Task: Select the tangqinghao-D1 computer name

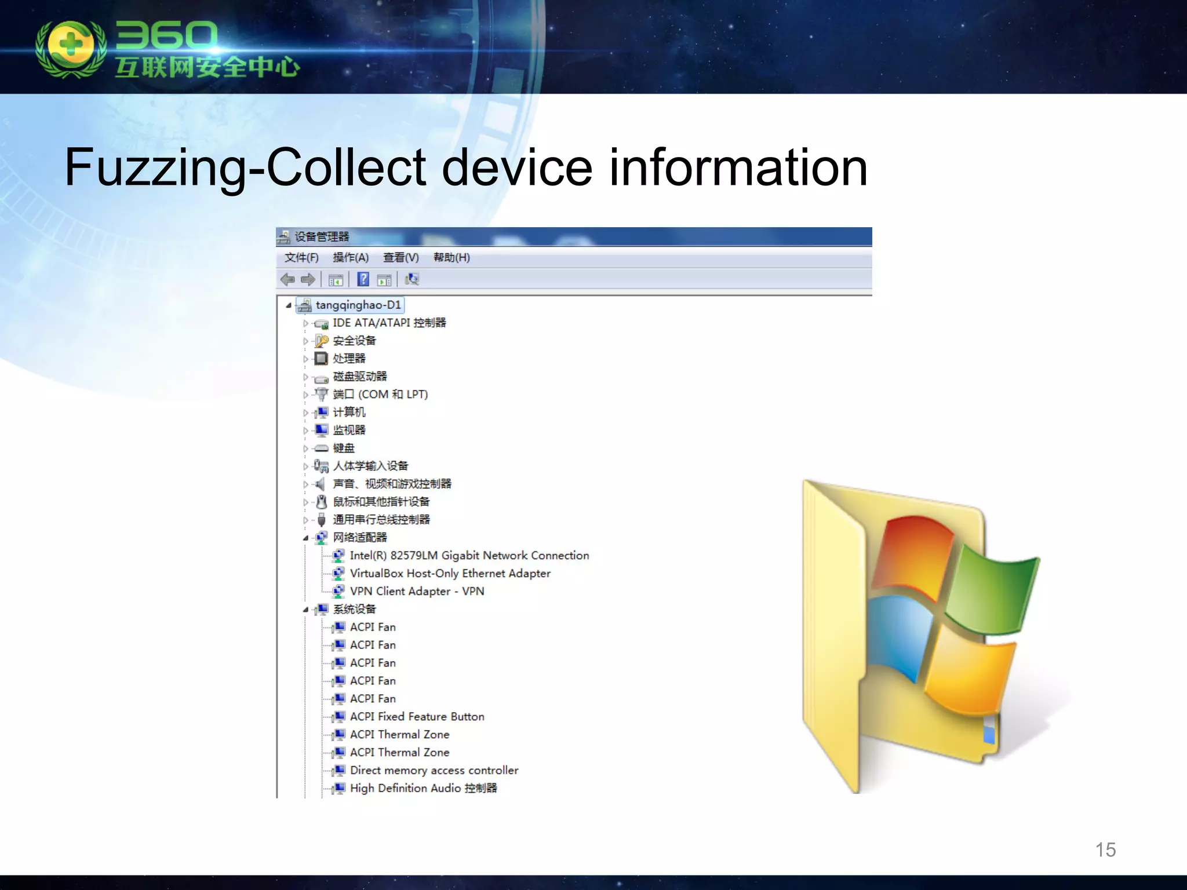Action: 358,305
